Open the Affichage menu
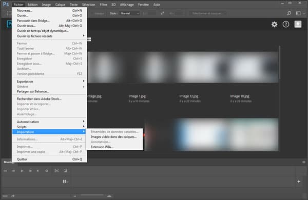 tap(127, 5)
